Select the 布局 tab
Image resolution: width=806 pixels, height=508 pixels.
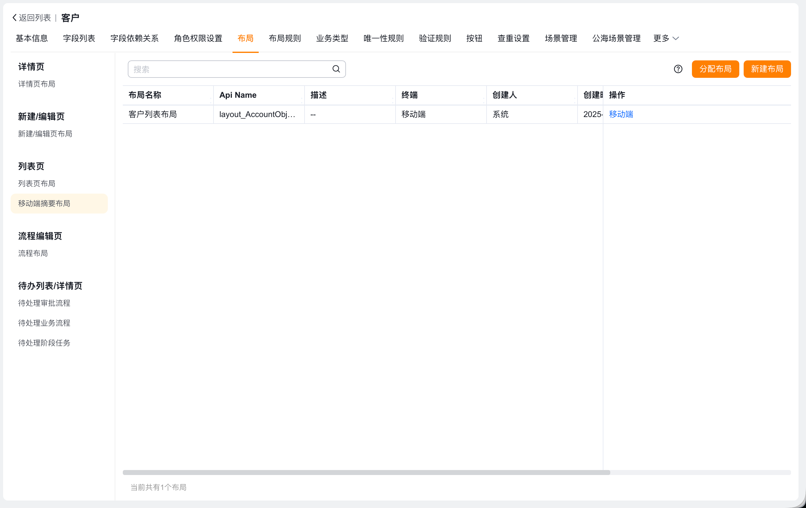click(245, 38)
